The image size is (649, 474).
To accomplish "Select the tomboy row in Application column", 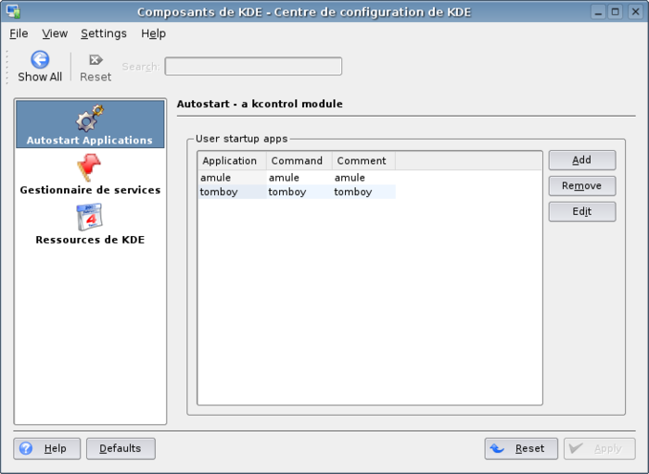I will [232, 192].
